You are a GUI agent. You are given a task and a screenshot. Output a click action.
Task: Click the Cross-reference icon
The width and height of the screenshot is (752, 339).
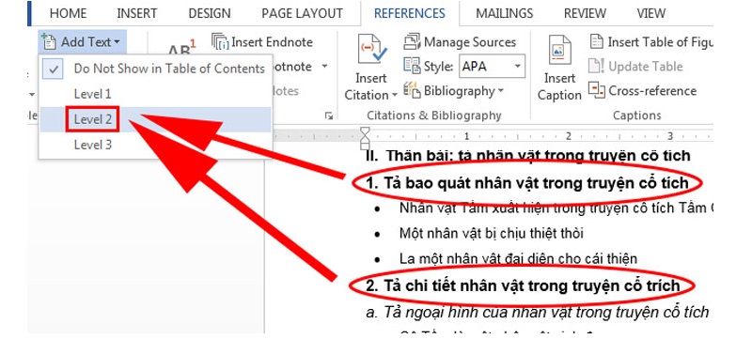click(596, 90)
